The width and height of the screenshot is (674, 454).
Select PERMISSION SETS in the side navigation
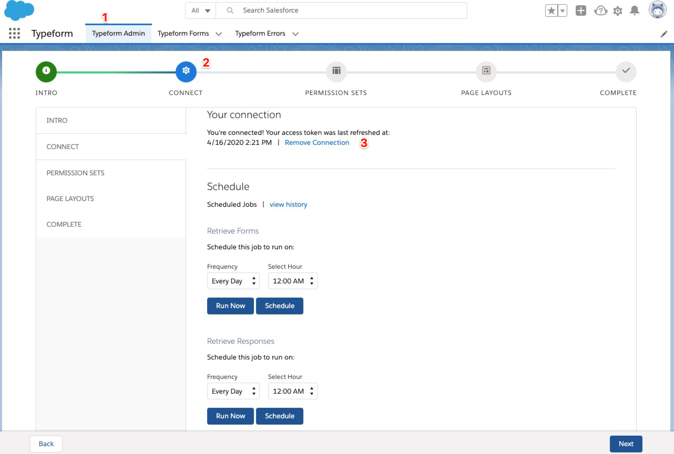(x=111, y=173)
